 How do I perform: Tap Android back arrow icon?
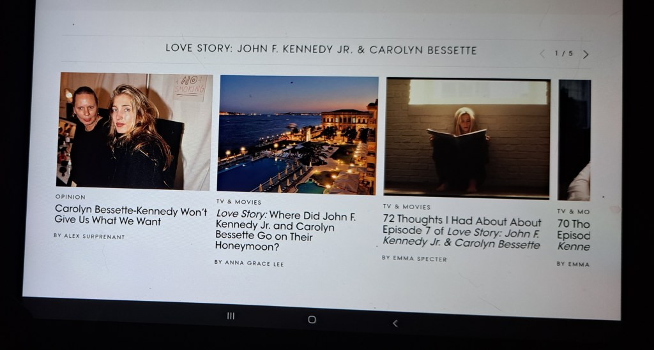click(395, 323)
